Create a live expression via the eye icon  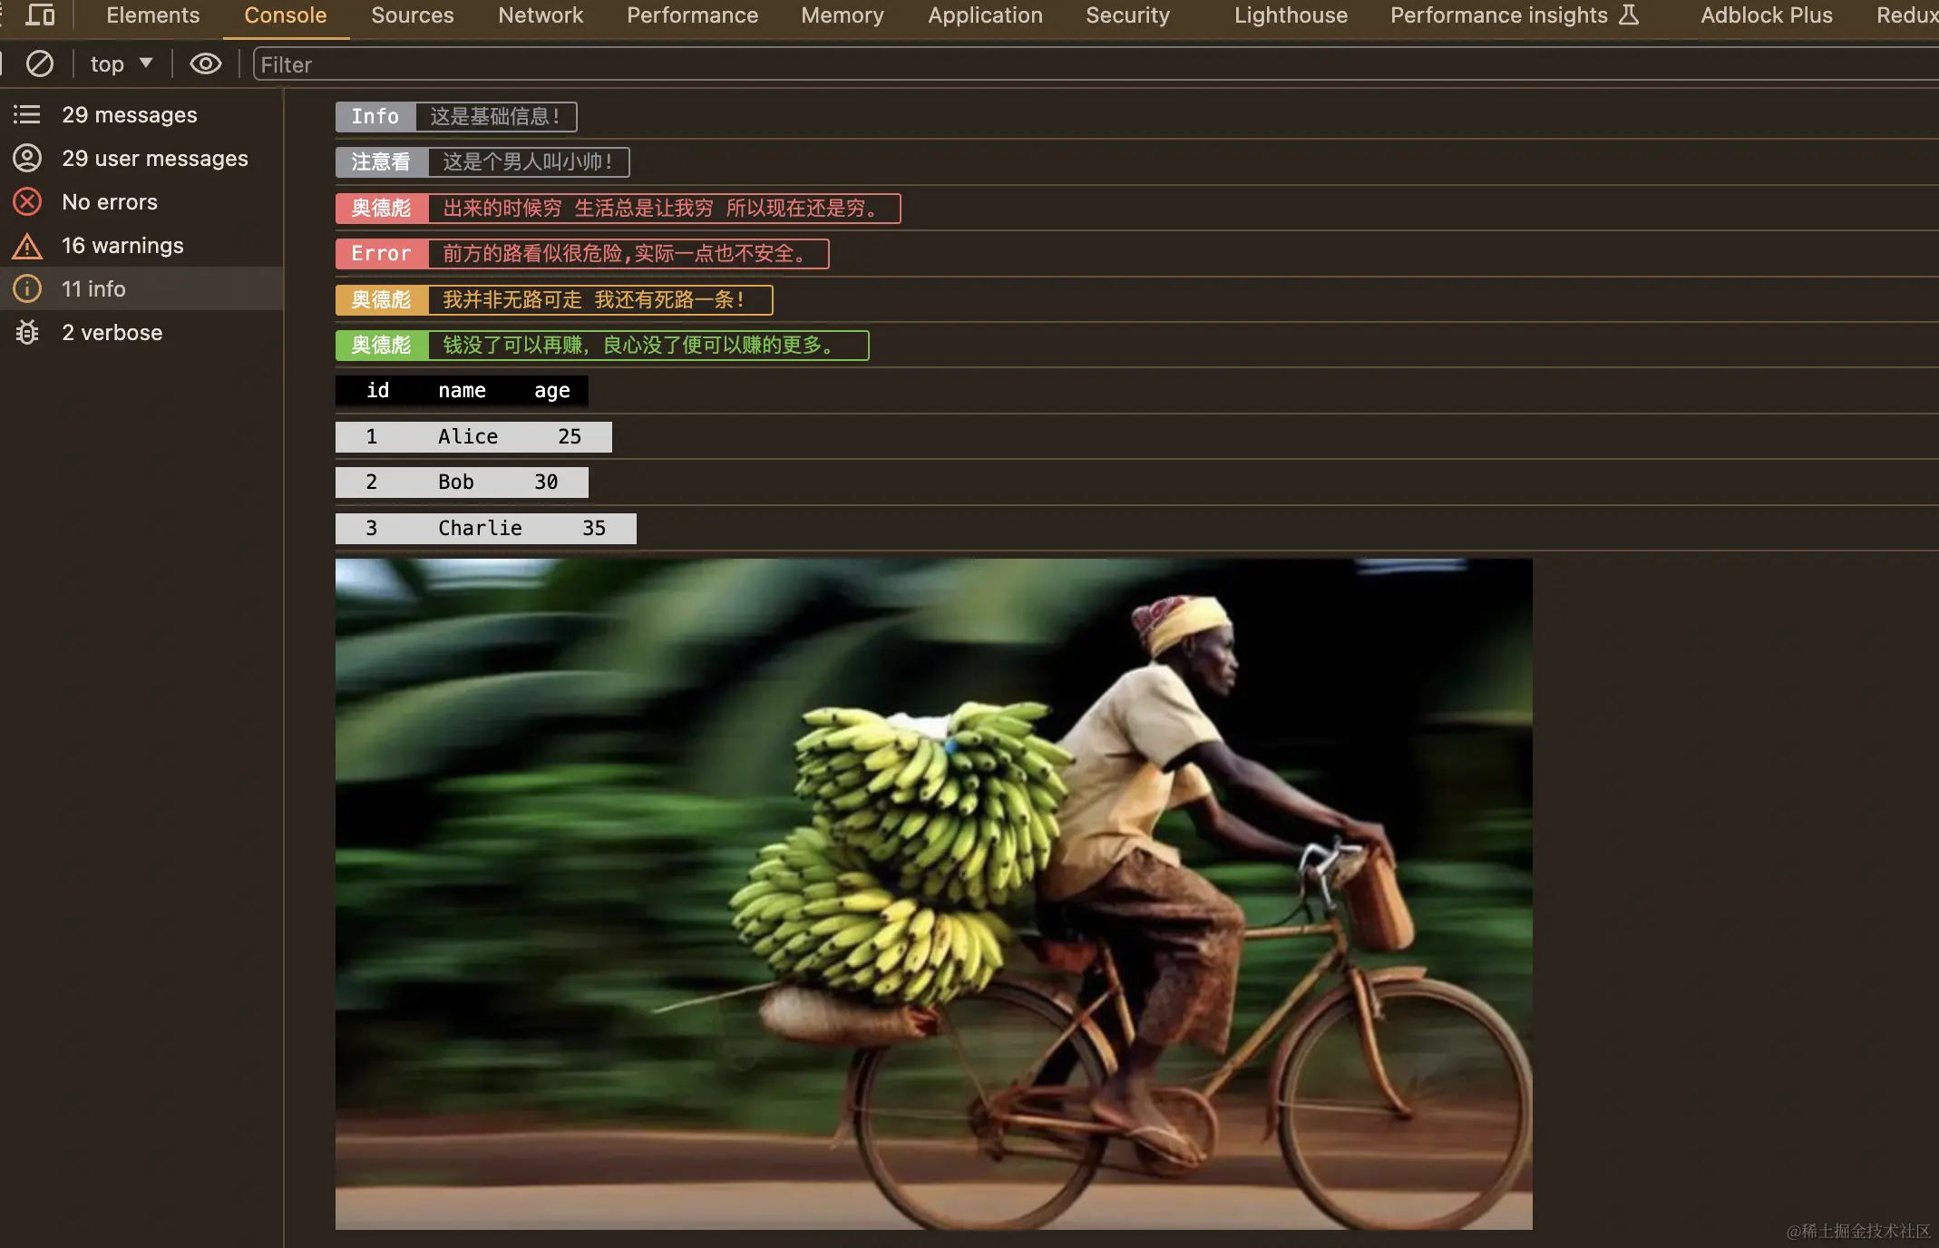click(x=205, y=63)
